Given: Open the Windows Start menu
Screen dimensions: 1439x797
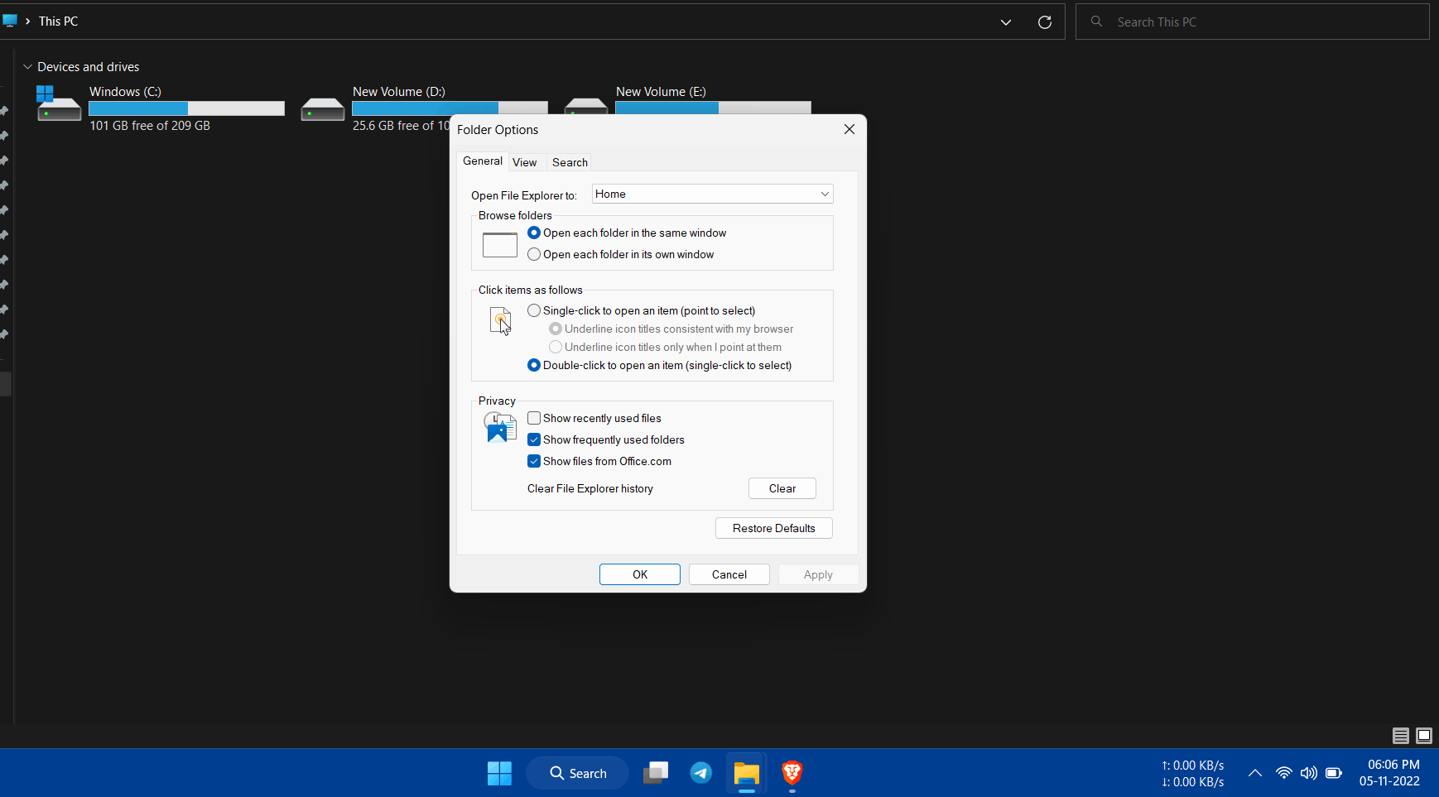Looking at the screenshot, I should coord(499,773).
